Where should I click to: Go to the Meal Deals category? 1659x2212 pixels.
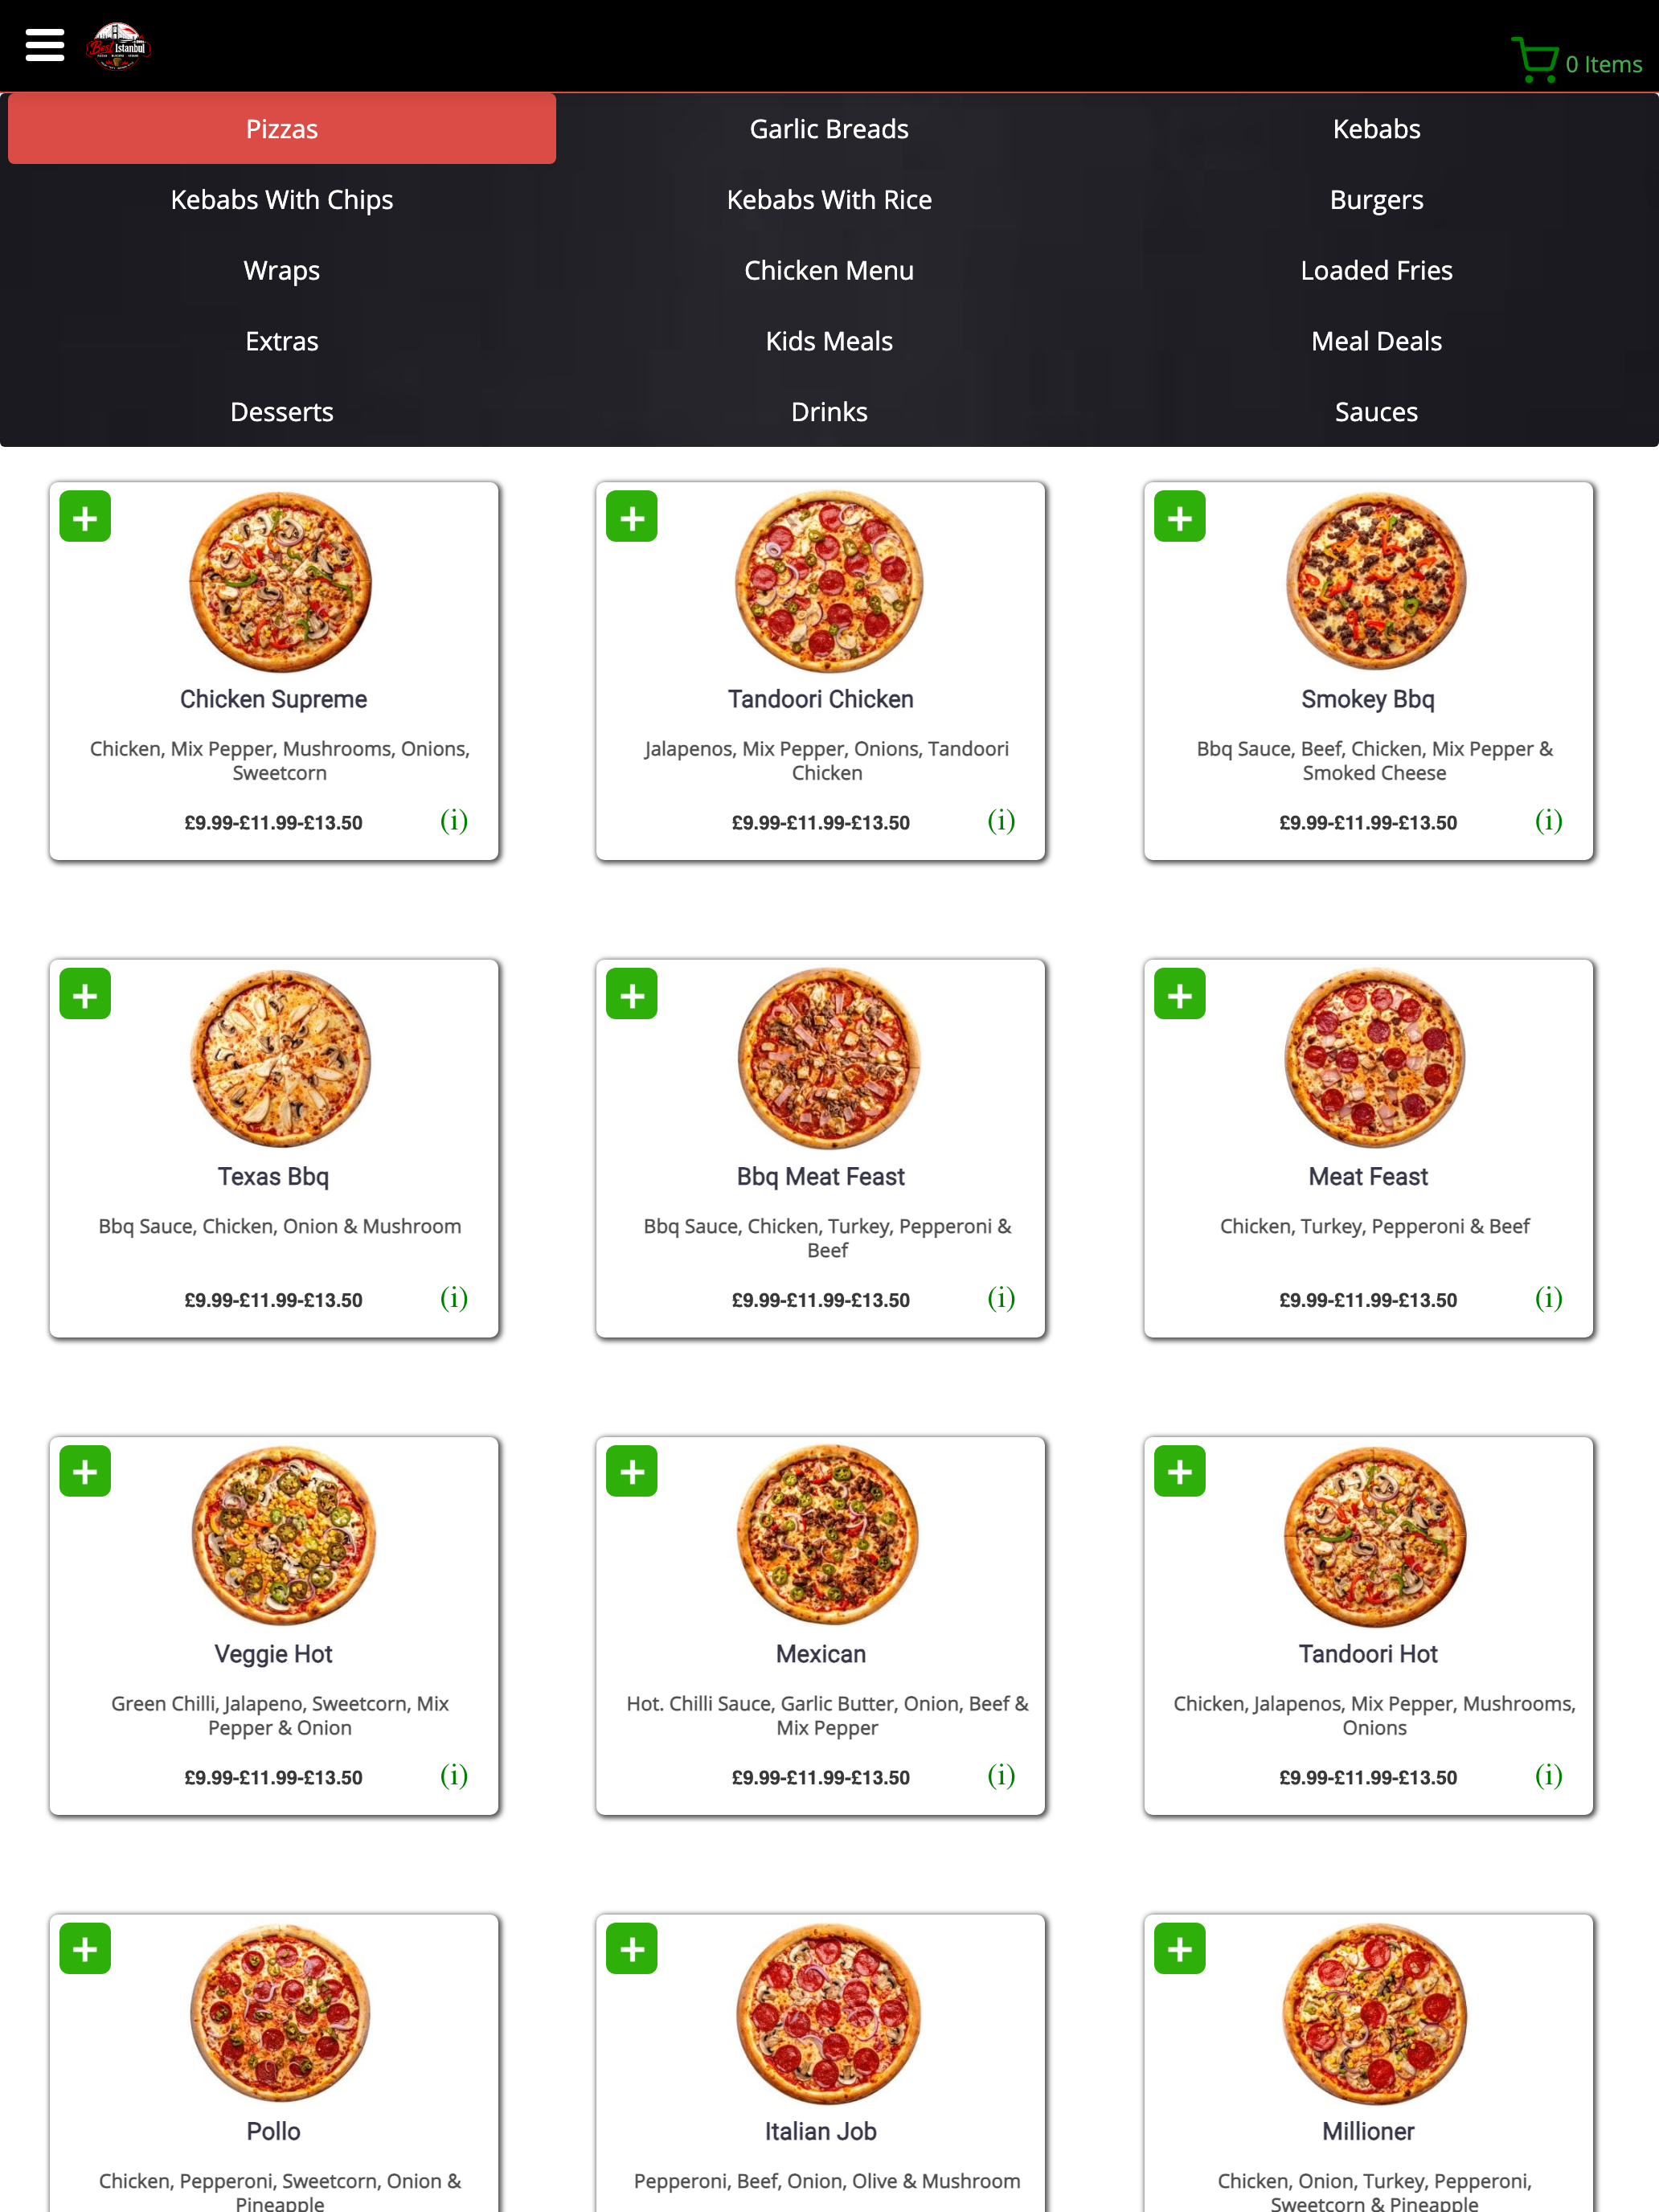point(1376,341)
